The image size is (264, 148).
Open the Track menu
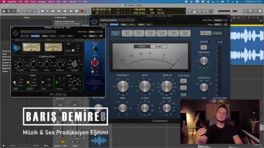pyautogui.click(x=33, y=2)
